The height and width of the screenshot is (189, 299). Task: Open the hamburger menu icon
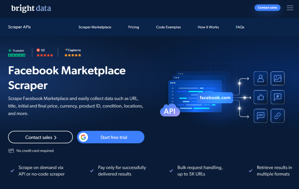pyautogui.click(x=290, y=8)
